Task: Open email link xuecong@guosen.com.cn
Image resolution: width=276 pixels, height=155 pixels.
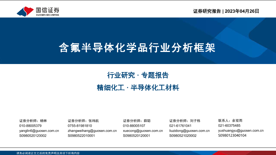Action: [x=143, y=131]
